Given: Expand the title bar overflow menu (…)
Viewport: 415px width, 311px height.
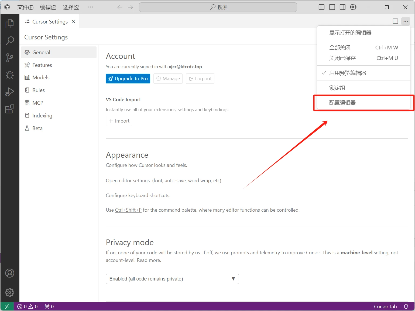Looking at the screenshot, I should coord(90,7).
